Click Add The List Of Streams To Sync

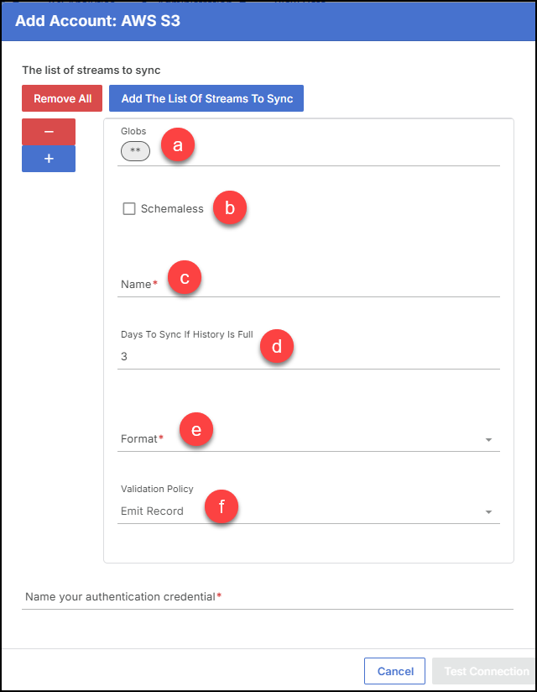(x=206, y=98)
